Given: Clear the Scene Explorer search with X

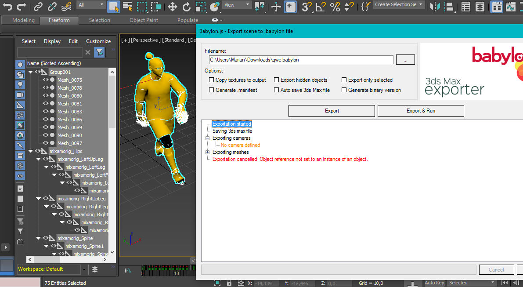Looking at the screenshot, I should 88,52.
